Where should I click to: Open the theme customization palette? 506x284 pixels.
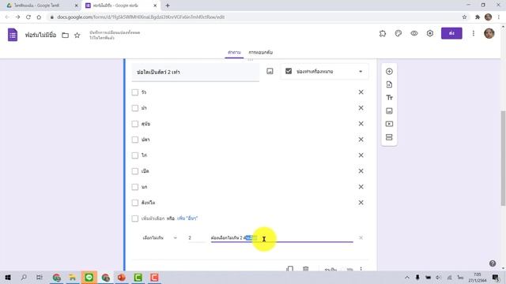[x=398, y=33]
